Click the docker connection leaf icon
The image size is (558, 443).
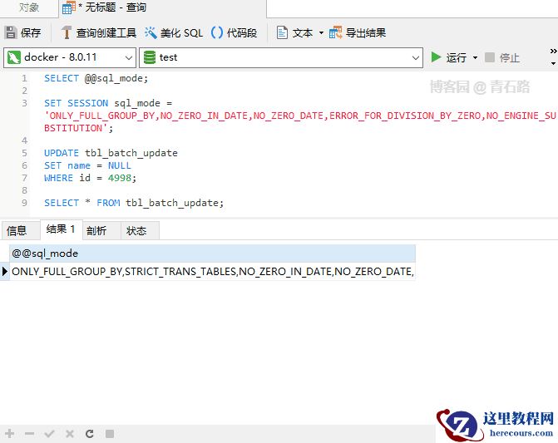[14, 57]
